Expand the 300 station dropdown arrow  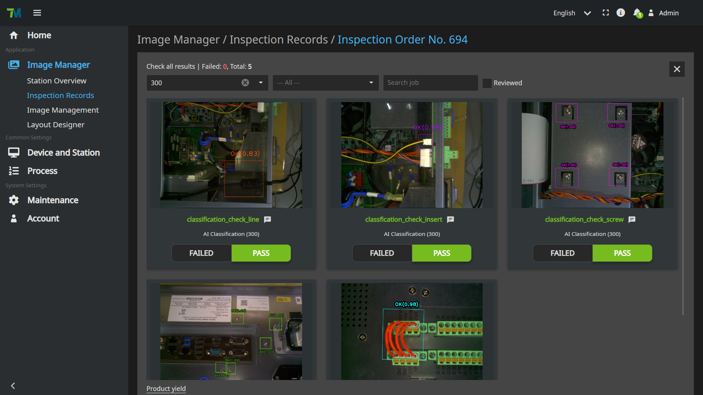[261, 83]
